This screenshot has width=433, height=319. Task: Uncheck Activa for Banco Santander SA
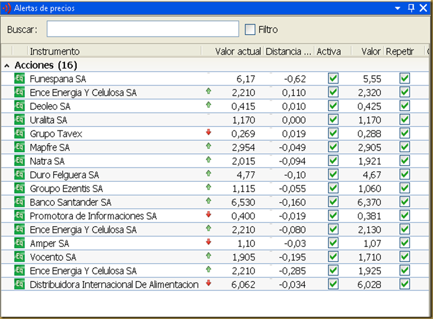333,202
